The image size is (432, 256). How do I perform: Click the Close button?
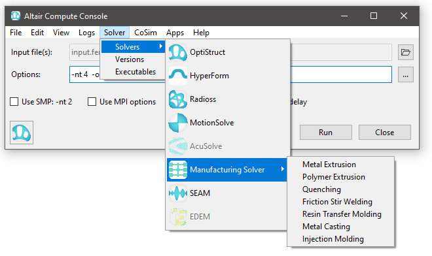point(385,133)
